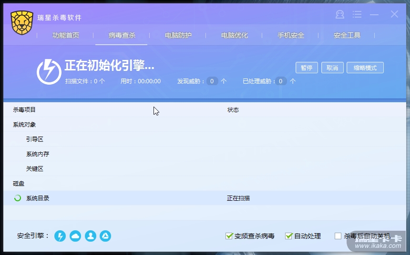The height and width of the screenshot is (255, 410).
Task: Toggle 自动处理 checkbox
Action: pos(289,236)
